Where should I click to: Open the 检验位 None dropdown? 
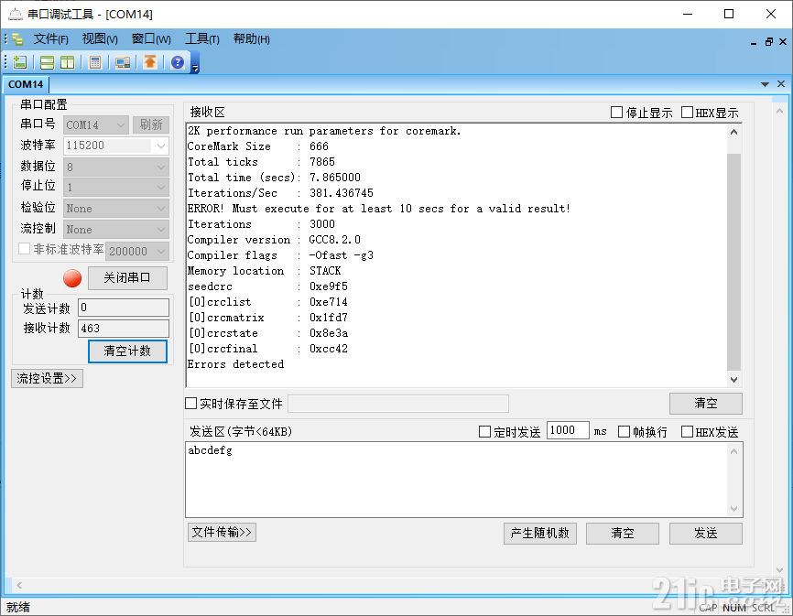[115, 208]
